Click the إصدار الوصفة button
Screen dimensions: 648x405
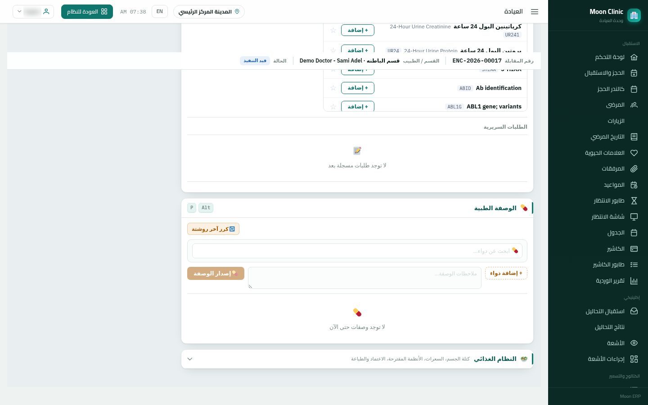(216, 274)
